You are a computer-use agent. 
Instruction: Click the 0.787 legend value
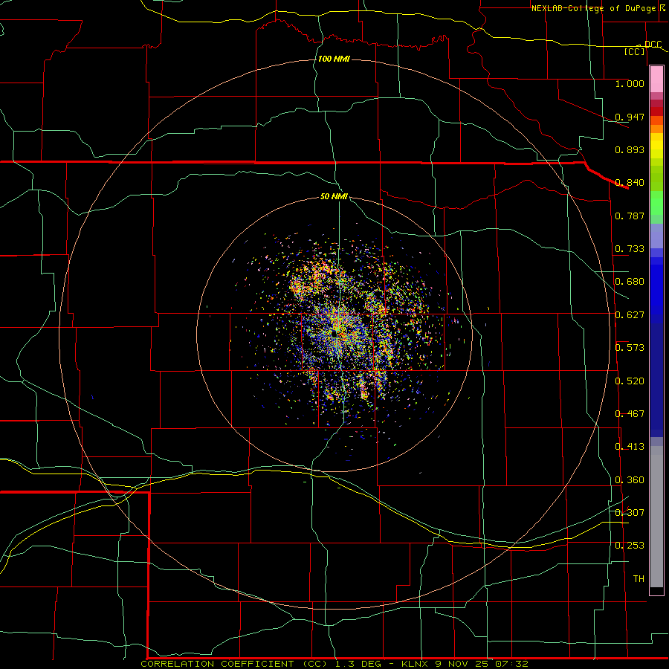pos(630,216)
